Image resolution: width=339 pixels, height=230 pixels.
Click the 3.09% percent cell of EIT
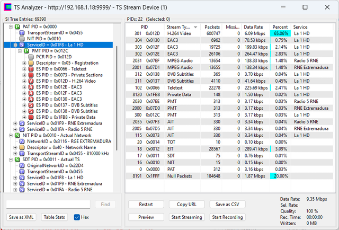(x=280, y=149)
